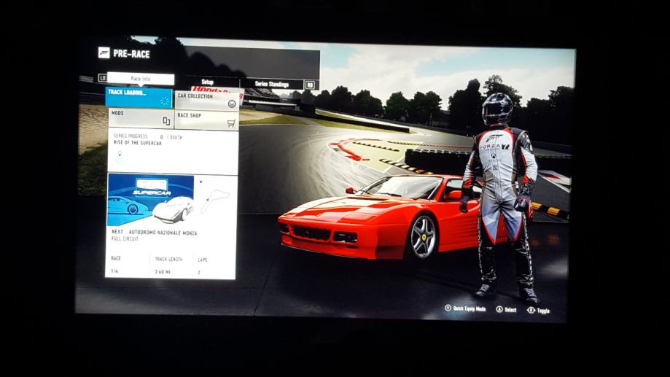Click the Track Length 3.60 MI value
The image size is (670, 377).
coord(163,272)
